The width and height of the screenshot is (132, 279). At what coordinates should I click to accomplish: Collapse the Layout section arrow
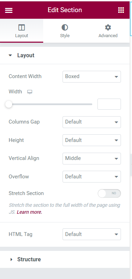[10, 56]
